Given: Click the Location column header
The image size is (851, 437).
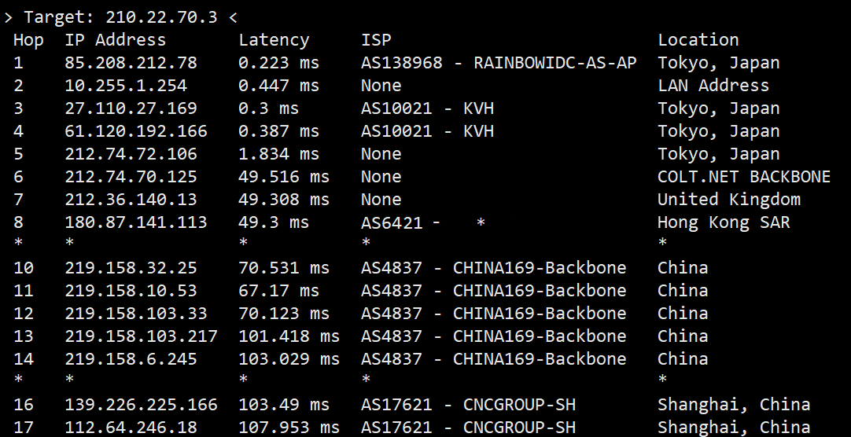Looking at the screenshot, I should (x=698, y=40).
